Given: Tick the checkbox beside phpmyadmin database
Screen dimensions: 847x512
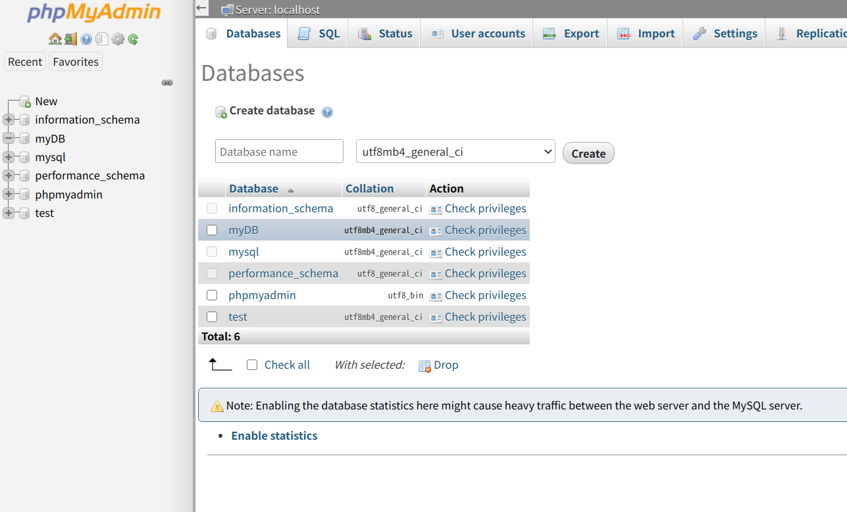Looking at the screenshot, I should (x=211, y=294).
